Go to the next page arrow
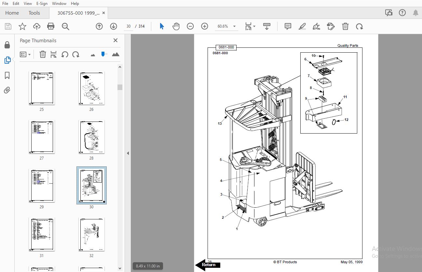422x272 pixels. click(114, 26)
